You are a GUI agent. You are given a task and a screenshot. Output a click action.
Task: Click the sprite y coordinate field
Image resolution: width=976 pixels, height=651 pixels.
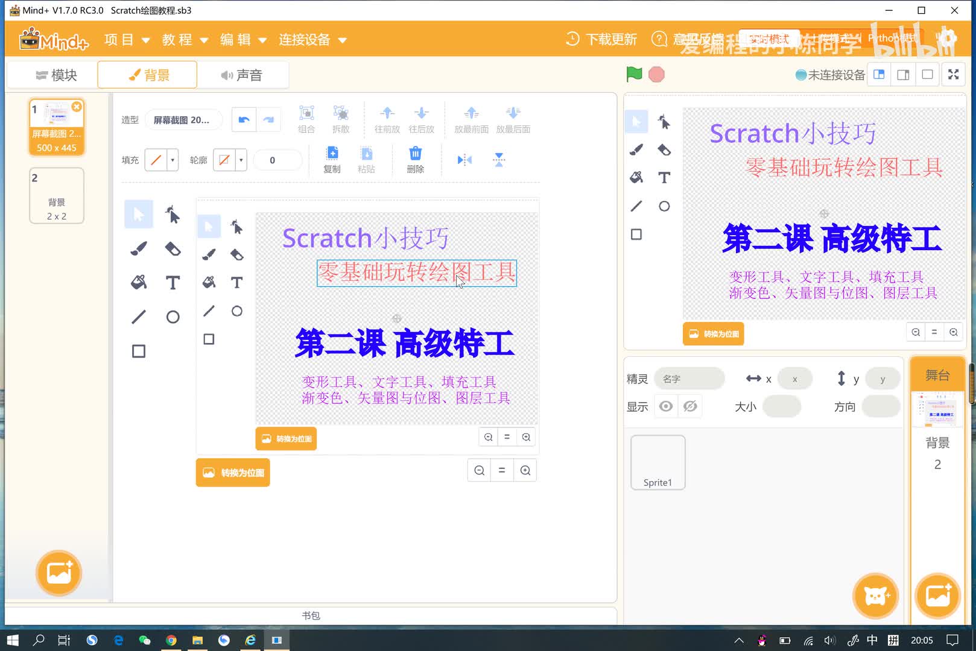click(x=883, y=379)
